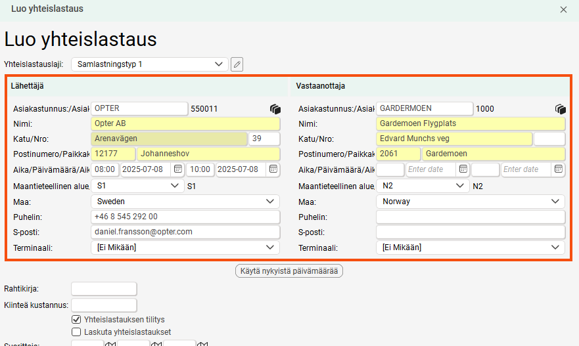Viewport: 579px width, 346px height.
Task: Open the sender's Terminaali dropdown
Action: coord(185,248)
